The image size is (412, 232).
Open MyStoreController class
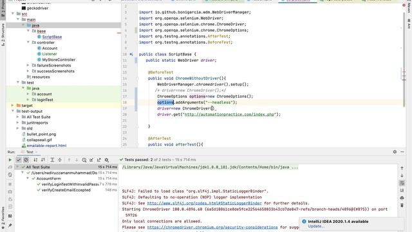pyautogui.click(x=59, y=60)
